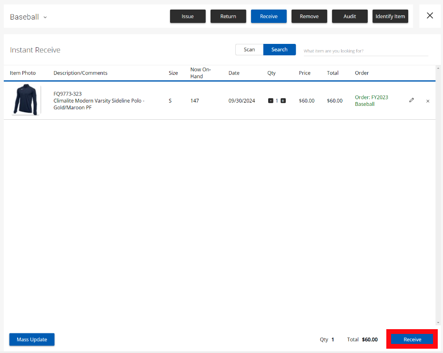Click the item search input field
The height and width of the screenshot is (353, 443).
pyautogui.click(x=365, y=51)
